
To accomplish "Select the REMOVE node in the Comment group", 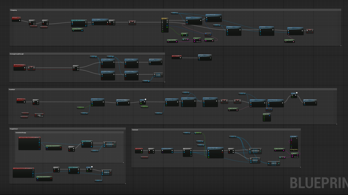I will (255, 160).
